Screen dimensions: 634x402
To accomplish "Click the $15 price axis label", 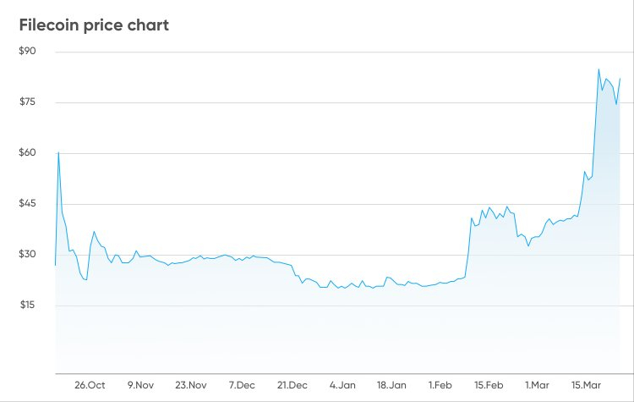I will [x=29, y=306].
